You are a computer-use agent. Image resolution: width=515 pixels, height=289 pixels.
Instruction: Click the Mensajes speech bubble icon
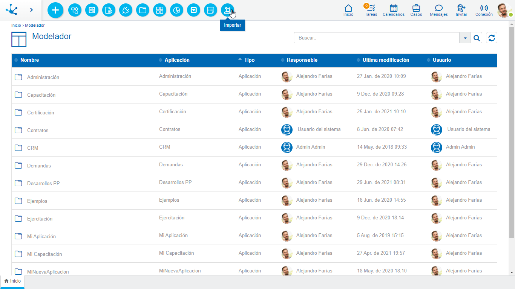pos(438,10)
